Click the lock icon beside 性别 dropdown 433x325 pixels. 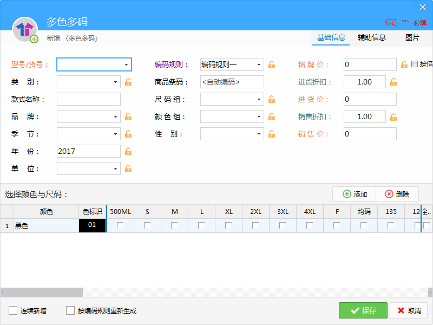[x=272, y=134]
